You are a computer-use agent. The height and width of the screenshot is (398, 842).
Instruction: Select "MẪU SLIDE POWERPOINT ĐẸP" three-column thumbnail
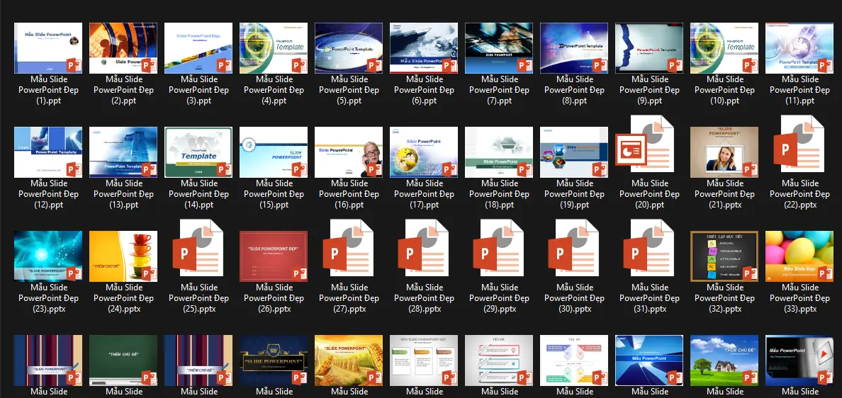425,360
